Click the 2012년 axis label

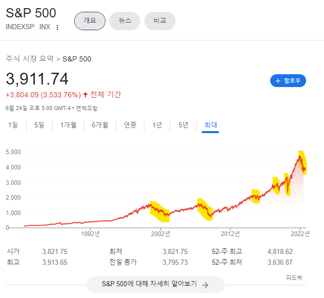tap(230, 233)
